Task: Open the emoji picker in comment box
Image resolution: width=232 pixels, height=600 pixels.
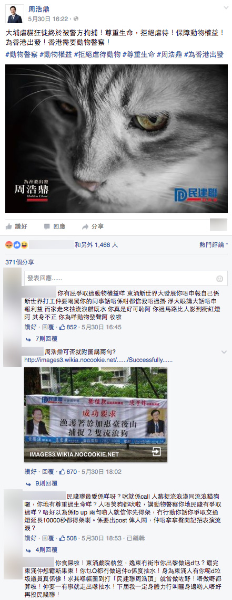Action: coord(219,278)
